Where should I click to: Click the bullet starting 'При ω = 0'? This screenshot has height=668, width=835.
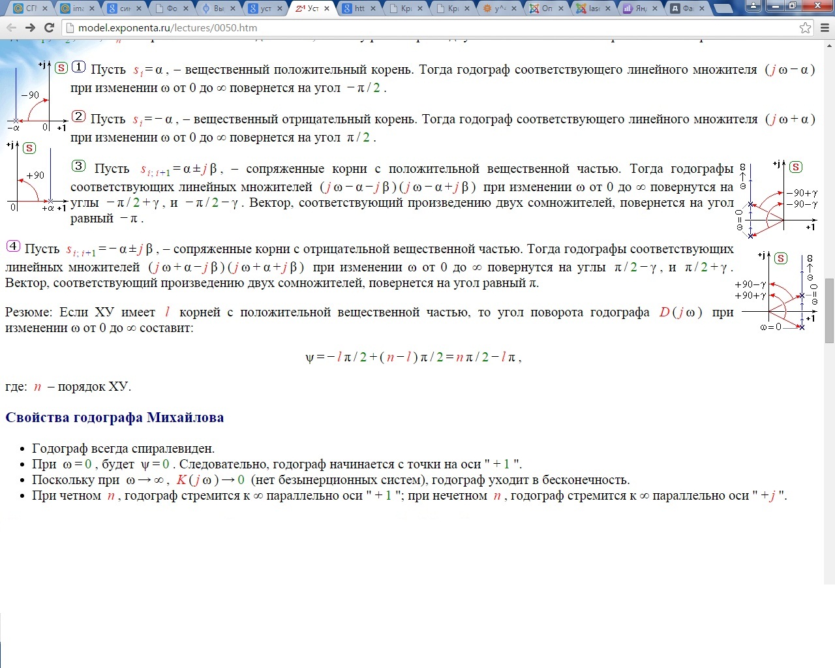[277, 464]
